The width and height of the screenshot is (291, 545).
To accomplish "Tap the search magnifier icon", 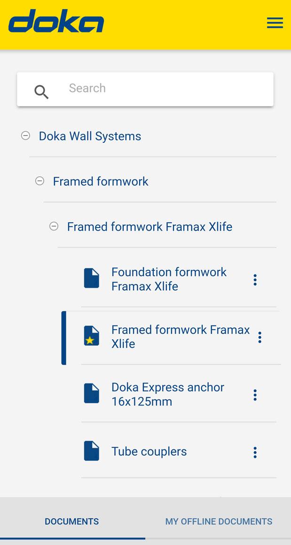I will (41, 91).
